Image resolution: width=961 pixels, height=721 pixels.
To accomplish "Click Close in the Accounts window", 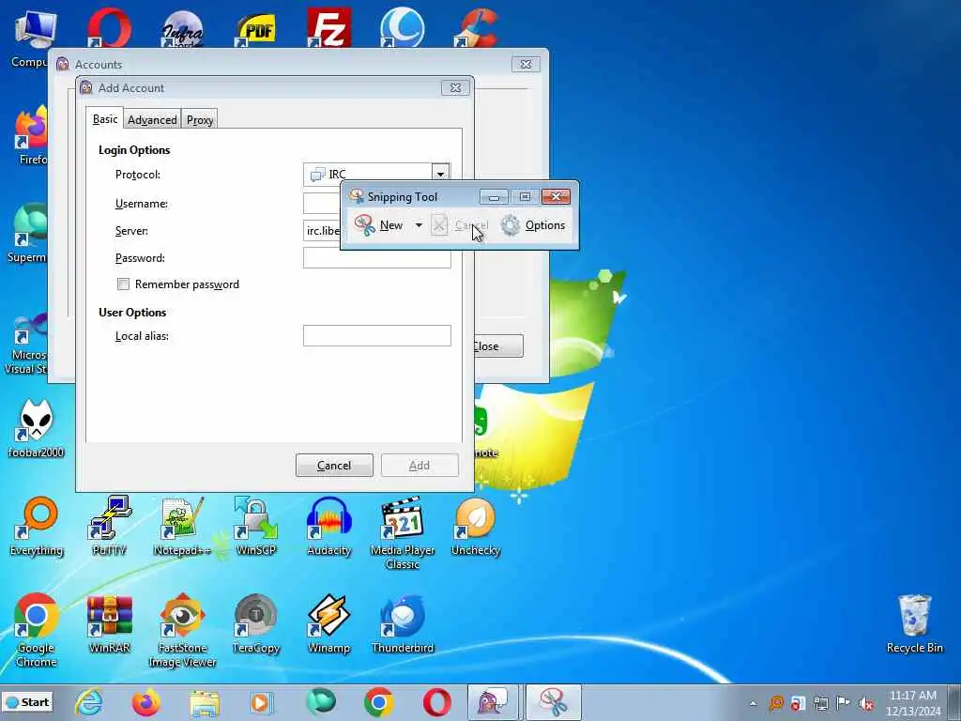I will coord(498,345).
